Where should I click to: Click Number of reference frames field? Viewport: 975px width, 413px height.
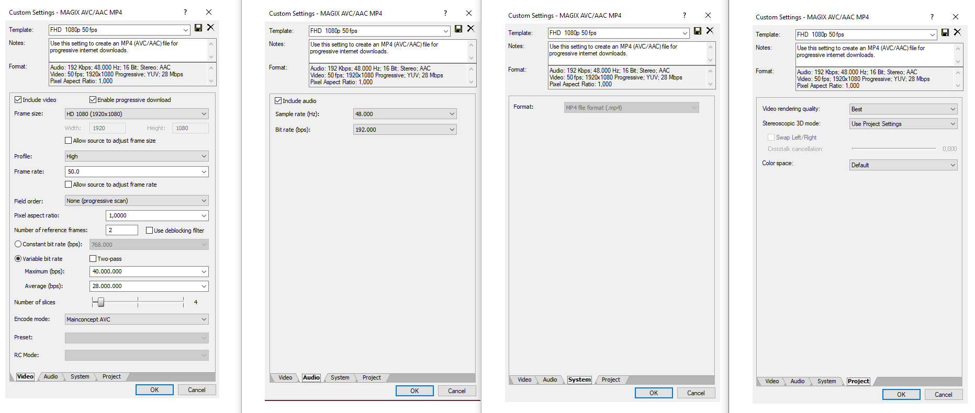tap(122, 230)
